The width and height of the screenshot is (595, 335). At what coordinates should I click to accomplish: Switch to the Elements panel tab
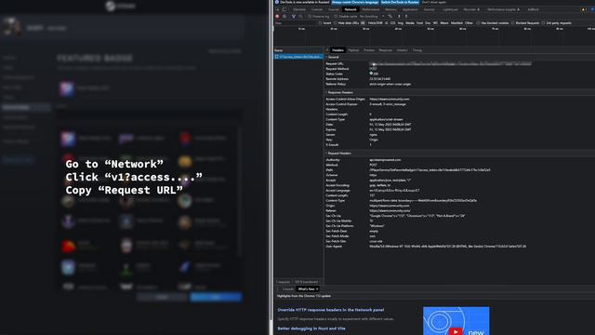pos(299,9)
